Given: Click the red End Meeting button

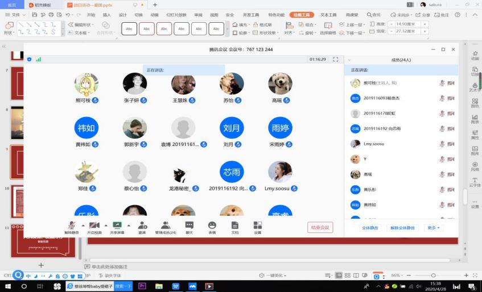Looking at the screenshot, I should pyautogui.click(x=320, y=227).
